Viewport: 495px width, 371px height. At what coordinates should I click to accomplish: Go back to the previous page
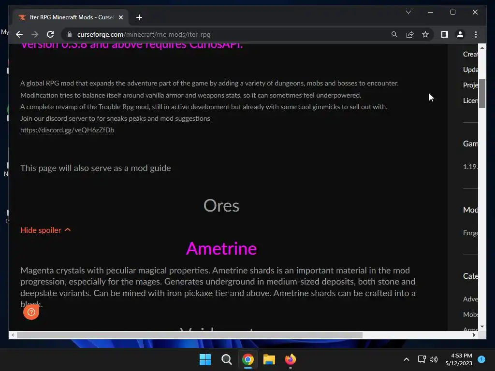click(19, 34)
